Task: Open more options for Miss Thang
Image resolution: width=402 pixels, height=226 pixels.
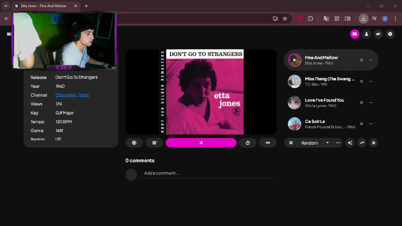Action: pyautogui.click(x=371, y=81)
